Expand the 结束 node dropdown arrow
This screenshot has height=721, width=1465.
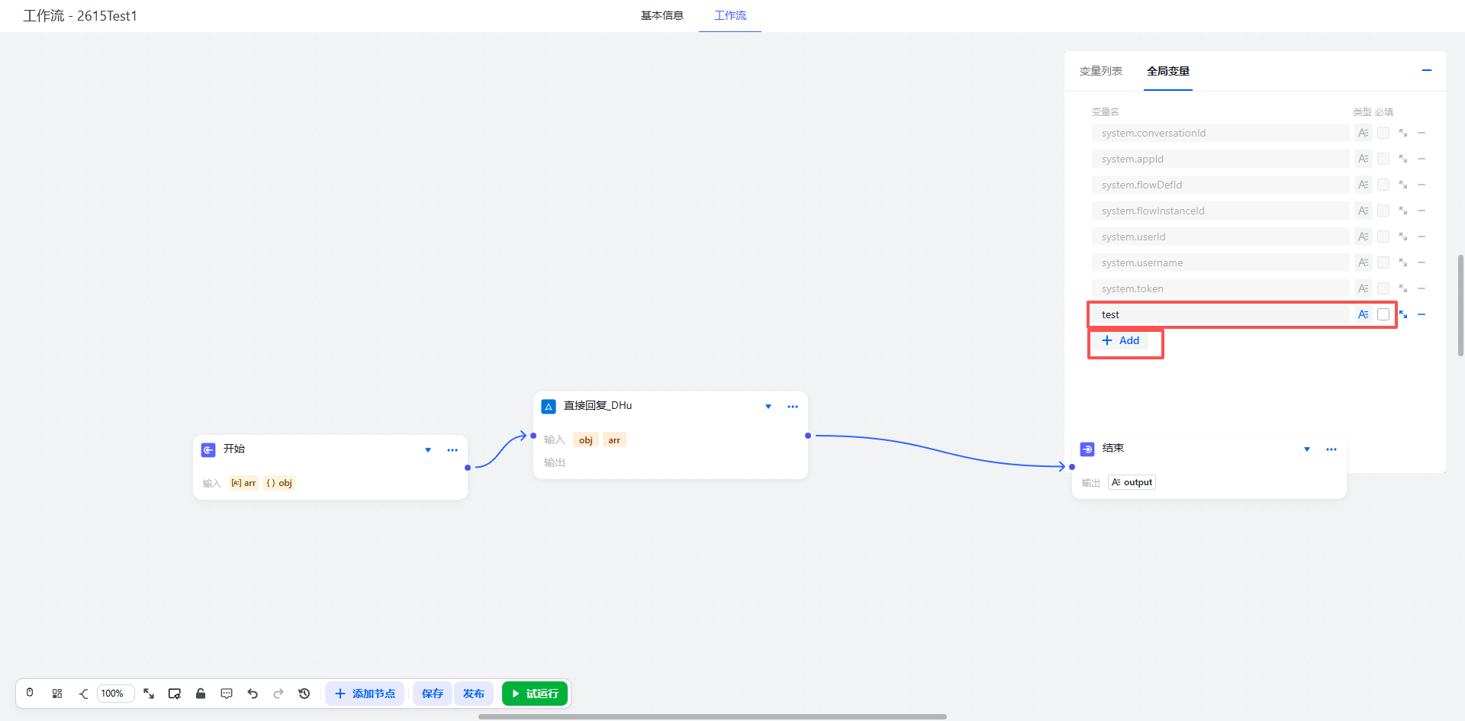[x=1307, y=449]
